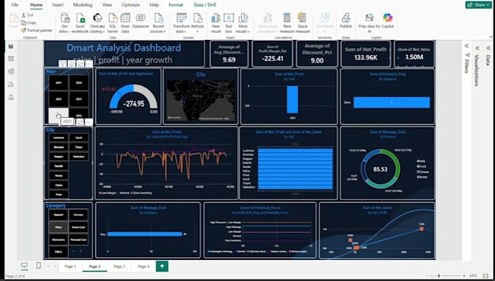Expand the Visualizations pane chevron
This screenshot has height=281, width=495.
pyautogui.click(x=478, y=48)
